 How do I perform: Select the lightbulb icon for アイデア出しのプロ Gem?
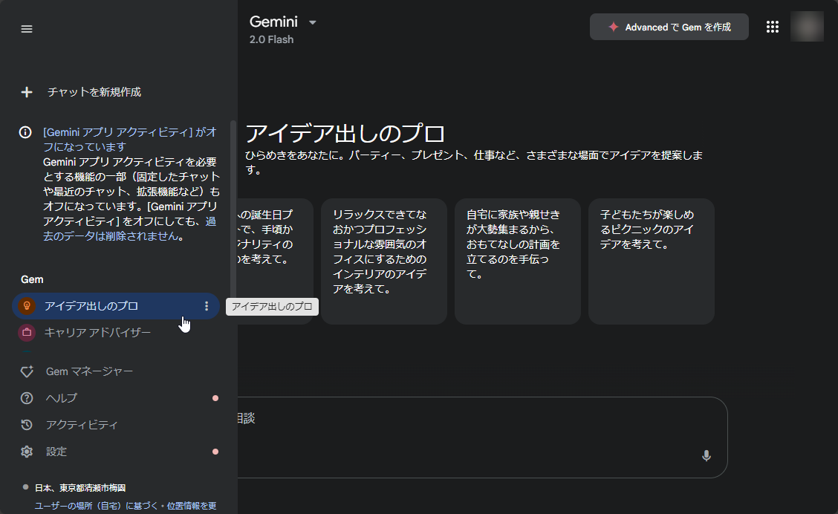(x=25, y=305)
